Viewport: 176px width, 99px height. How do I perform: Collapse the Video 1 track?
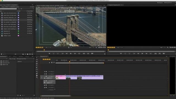tap(49, 76)
